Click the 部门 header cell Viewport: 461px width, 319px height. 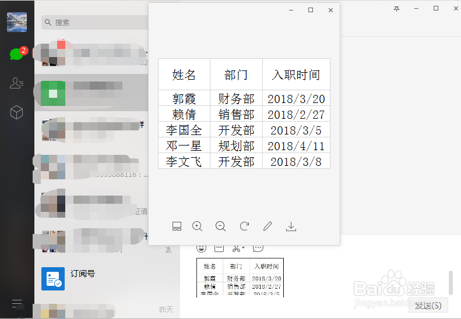236,75
